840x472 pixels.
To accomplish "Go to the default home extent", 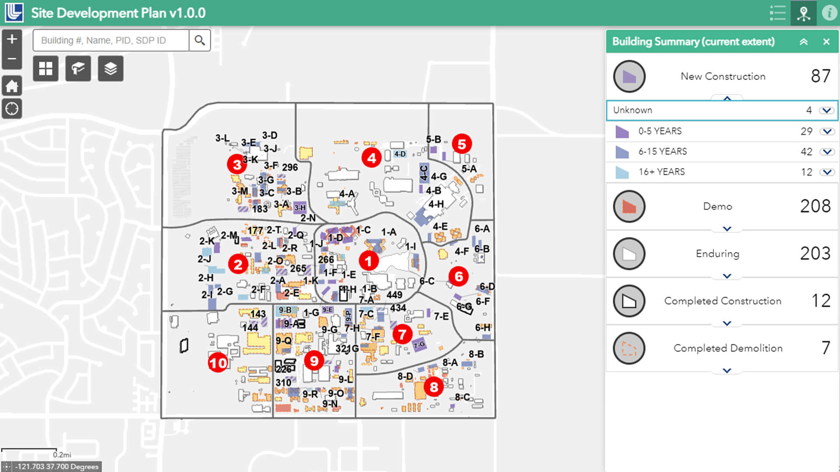I will pyautogui.click(x=12, y=86).
